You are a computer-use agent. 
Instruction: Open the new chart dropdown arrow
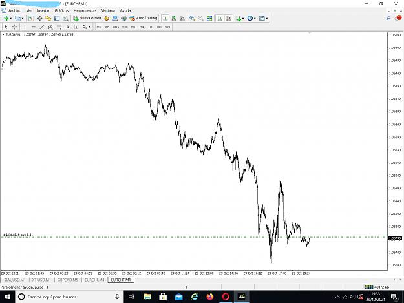(x=10, y=19)
